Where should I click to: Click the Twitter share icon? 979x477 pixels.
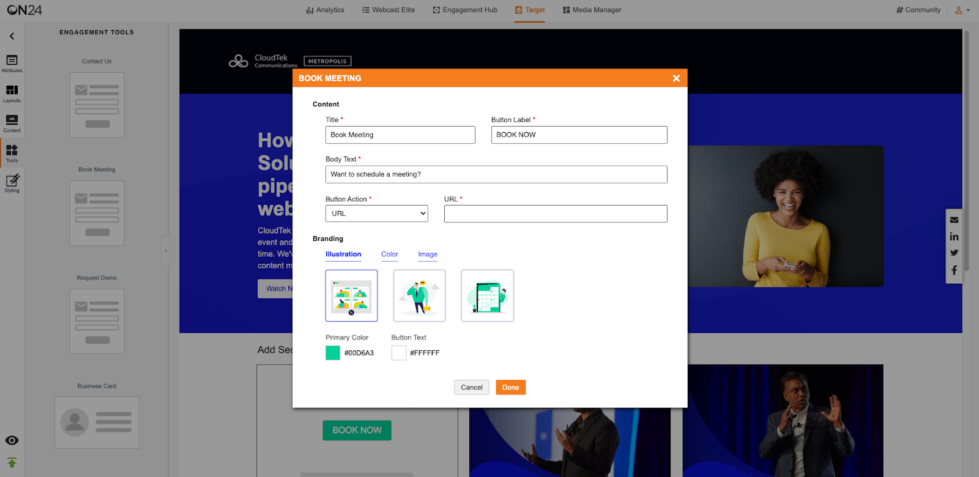point(954,253)
